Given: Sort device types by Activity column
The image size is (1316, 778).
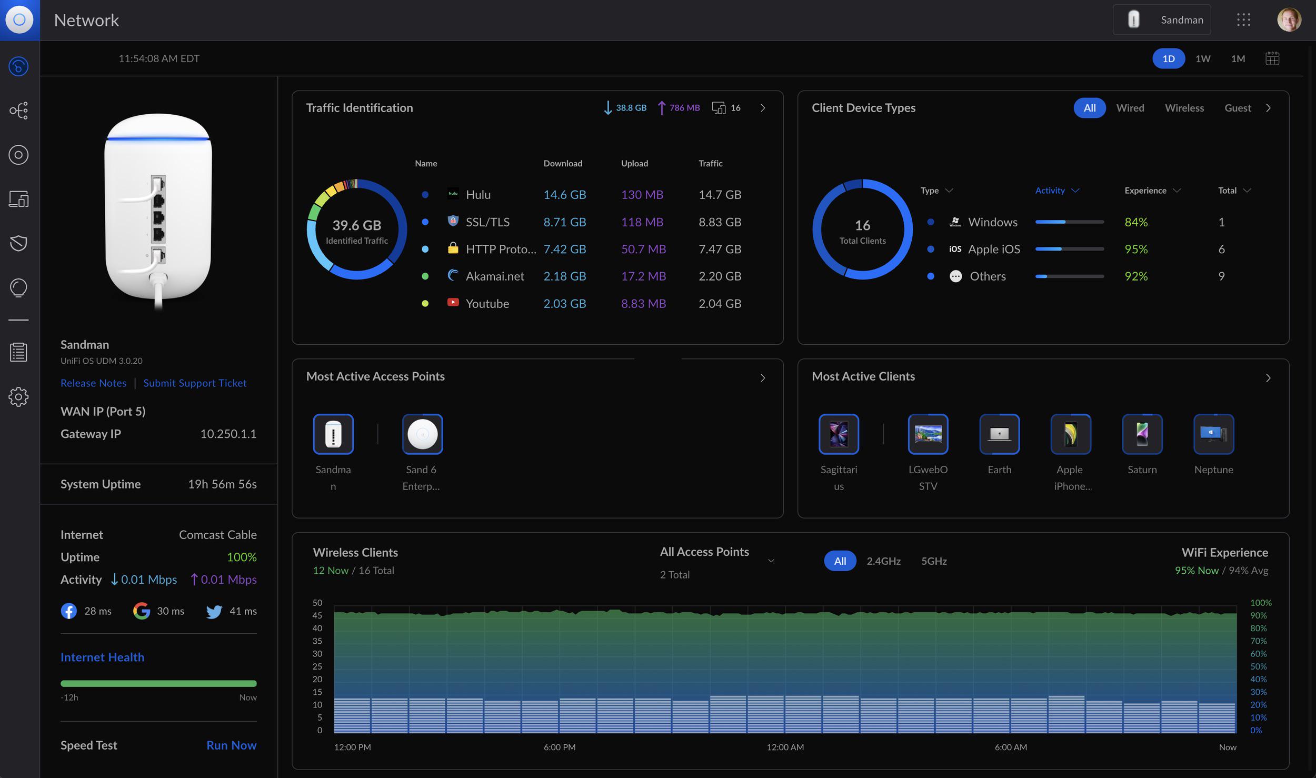Looking at the screenshot, I should coord(1056,191).
